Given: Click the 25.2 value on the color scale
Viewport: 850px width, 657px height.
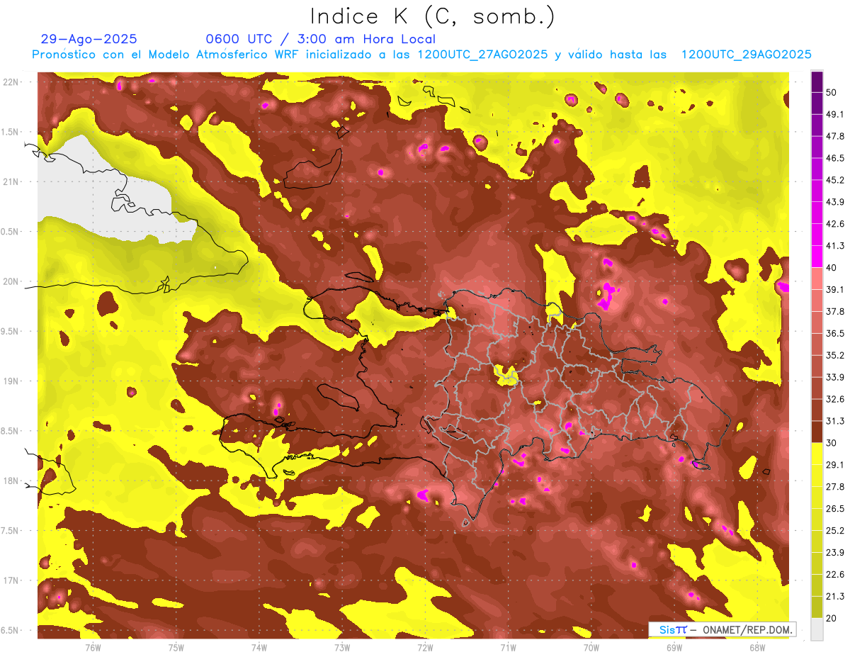Looking at the screenshot, I should click(x=835, y=530).
